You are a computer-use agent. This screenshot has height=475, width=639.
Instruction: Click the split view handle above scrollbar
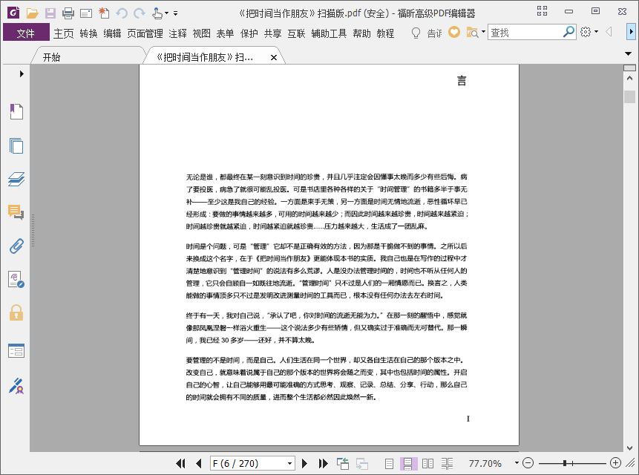click(629, 68)
